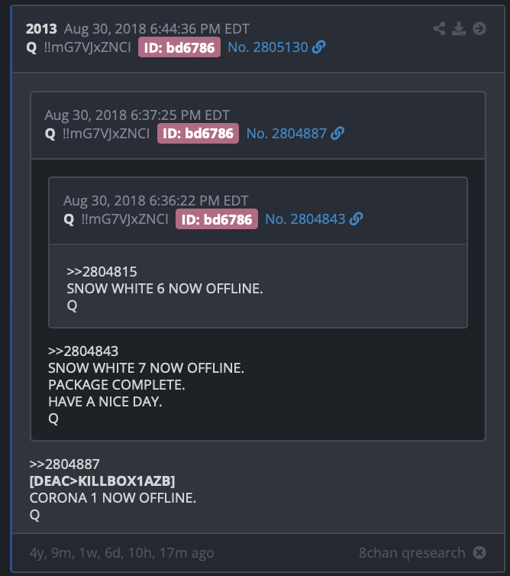510x576 pixels.
Task: Open post No. 2804887 link
Action: (x=286, y=134)
